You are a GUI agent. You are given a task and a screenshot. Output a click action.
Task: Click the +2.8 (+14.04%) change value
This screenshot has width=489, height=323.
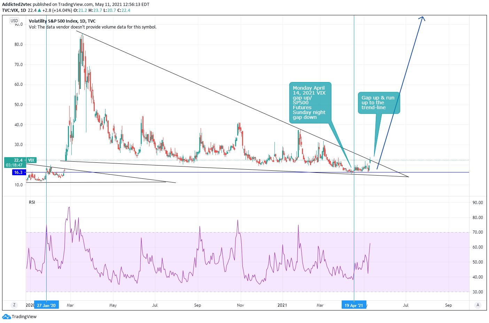[x=57, y=10]
